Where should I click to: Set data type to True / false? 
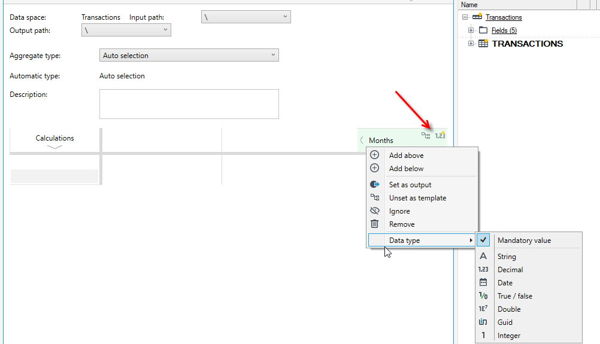529,296
